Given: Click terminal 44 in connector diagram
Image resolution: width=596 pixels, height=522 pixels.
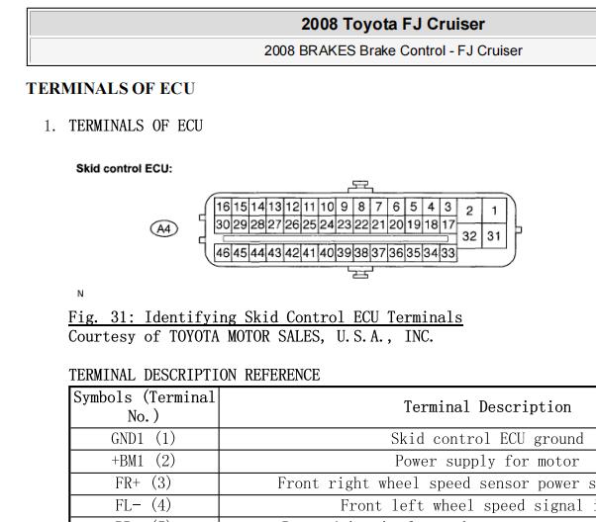Looking at the screenshot, I should [257, 253].
